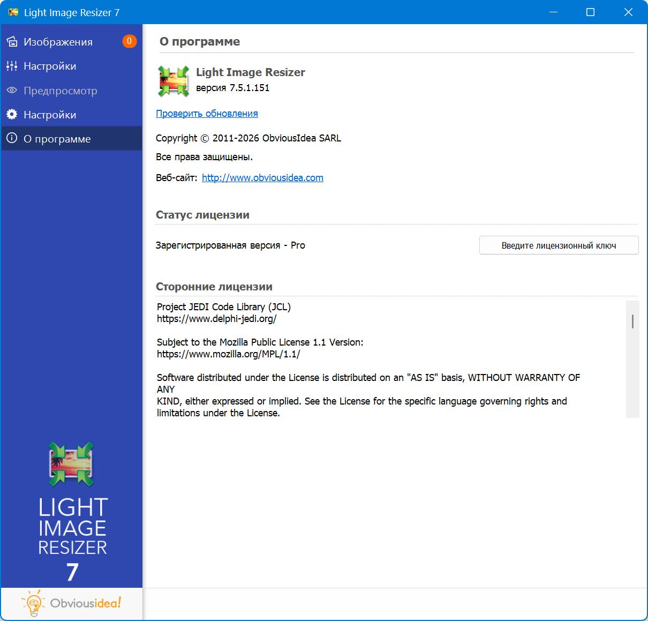Image resolution: width=648 pixels, height=621 pixels.
Task: Click the eye icon next to Предпросмотр
Action: click(x=12, y=91)
